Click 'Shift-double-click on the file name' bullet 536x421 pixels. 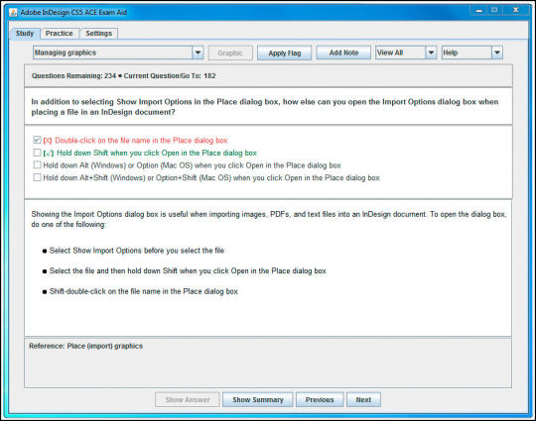coord(144,291)
